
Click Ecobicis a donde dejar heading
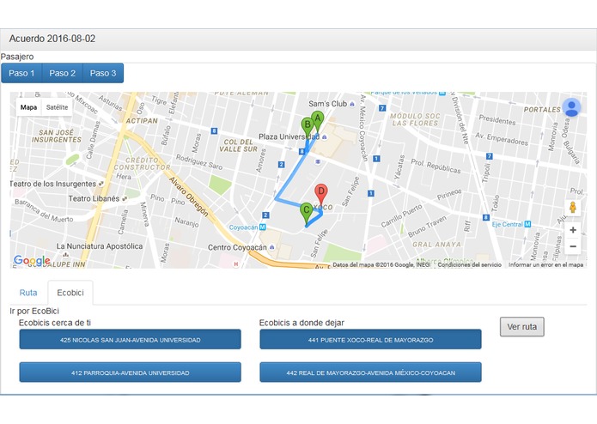302,323
